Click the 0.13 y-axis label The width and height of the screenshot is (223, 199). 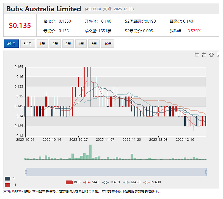pos(20,136)
